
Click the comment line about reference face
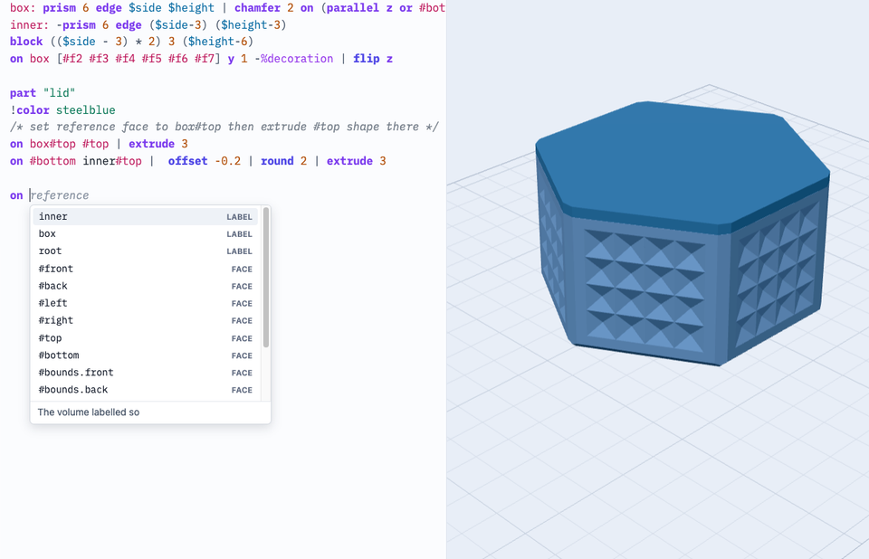click(224, 127)
